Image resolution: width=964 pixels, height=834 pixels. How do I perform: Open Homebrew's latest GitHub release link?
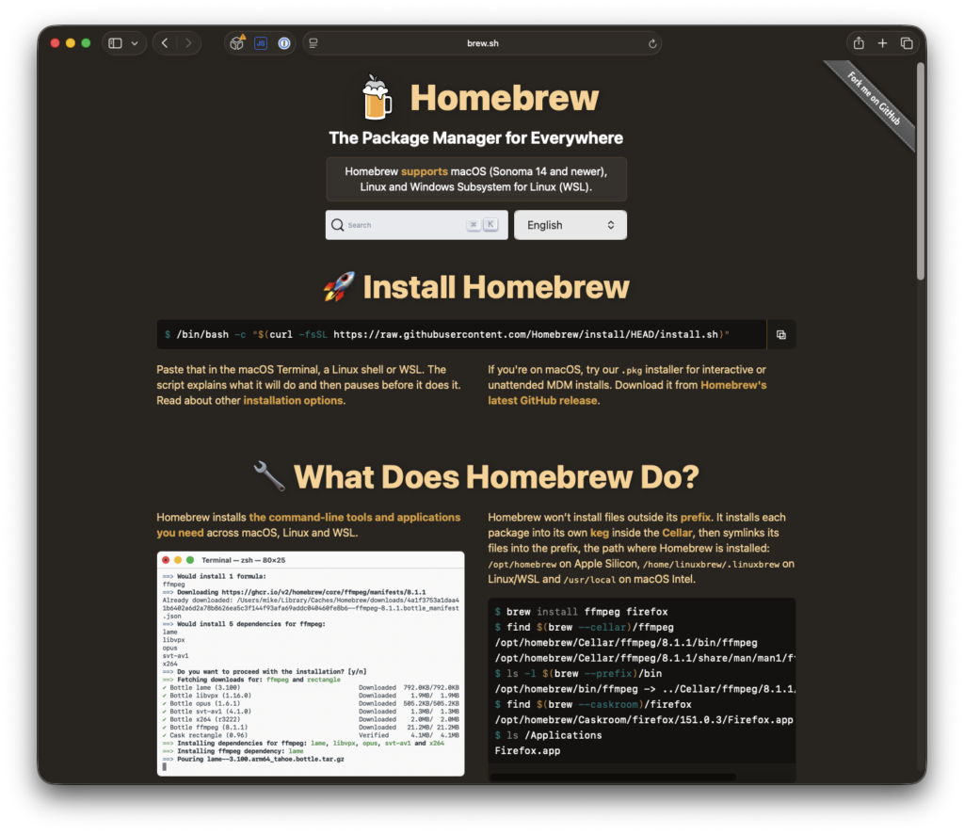pos(627,393)
